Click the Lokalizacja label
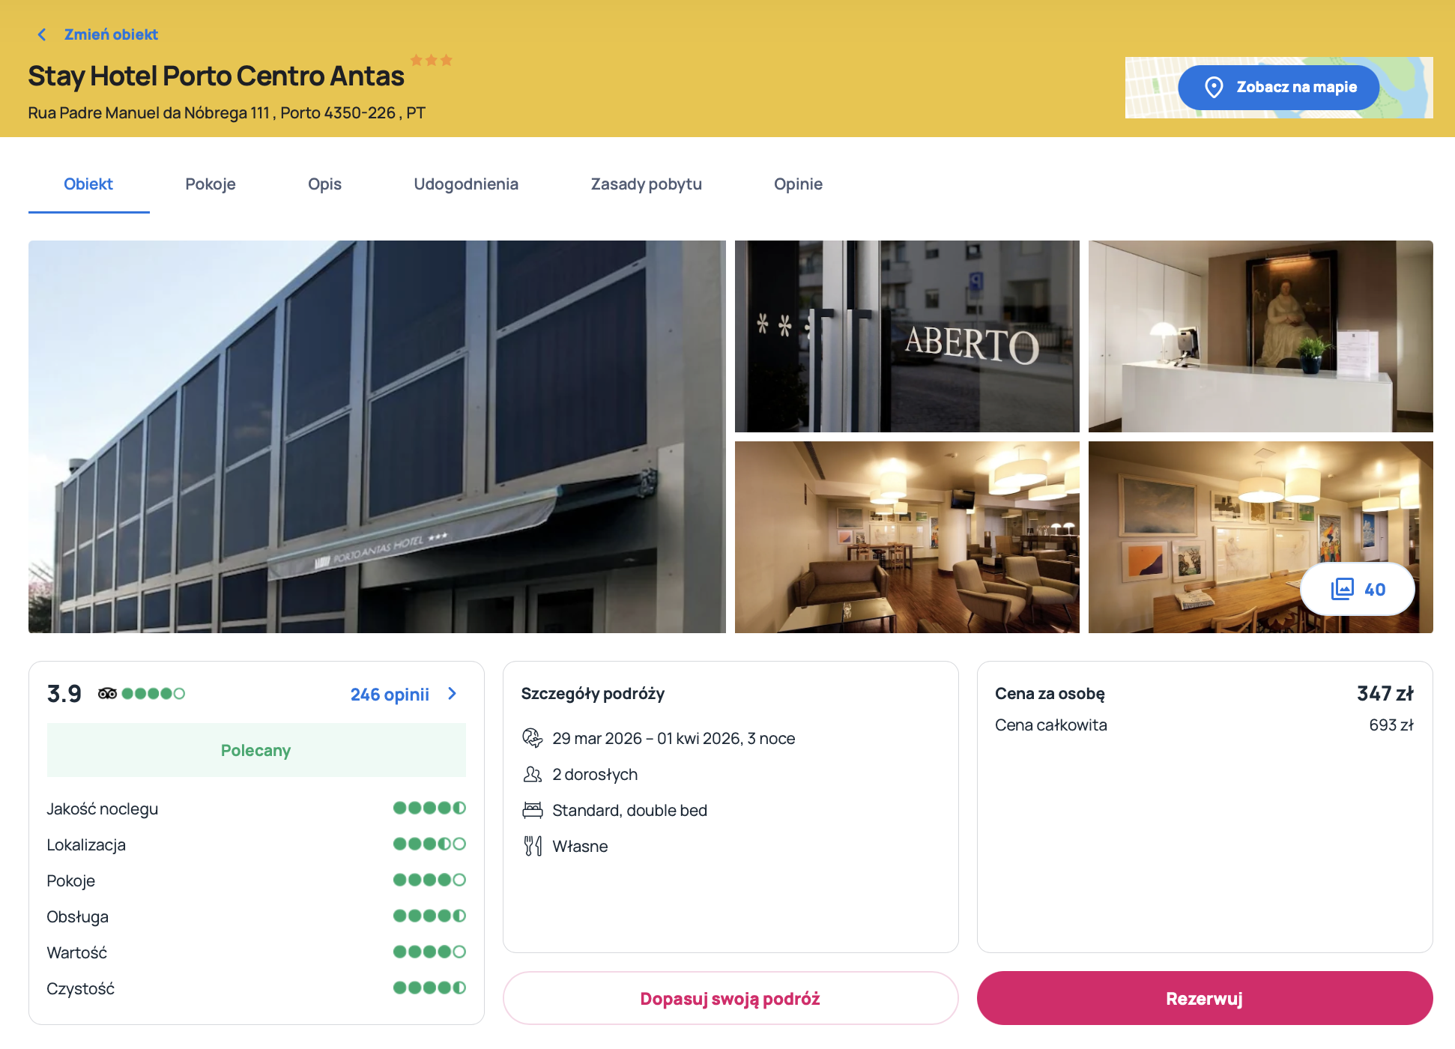Viewport: 1455px width, 1049px height. tap(86, 845)
